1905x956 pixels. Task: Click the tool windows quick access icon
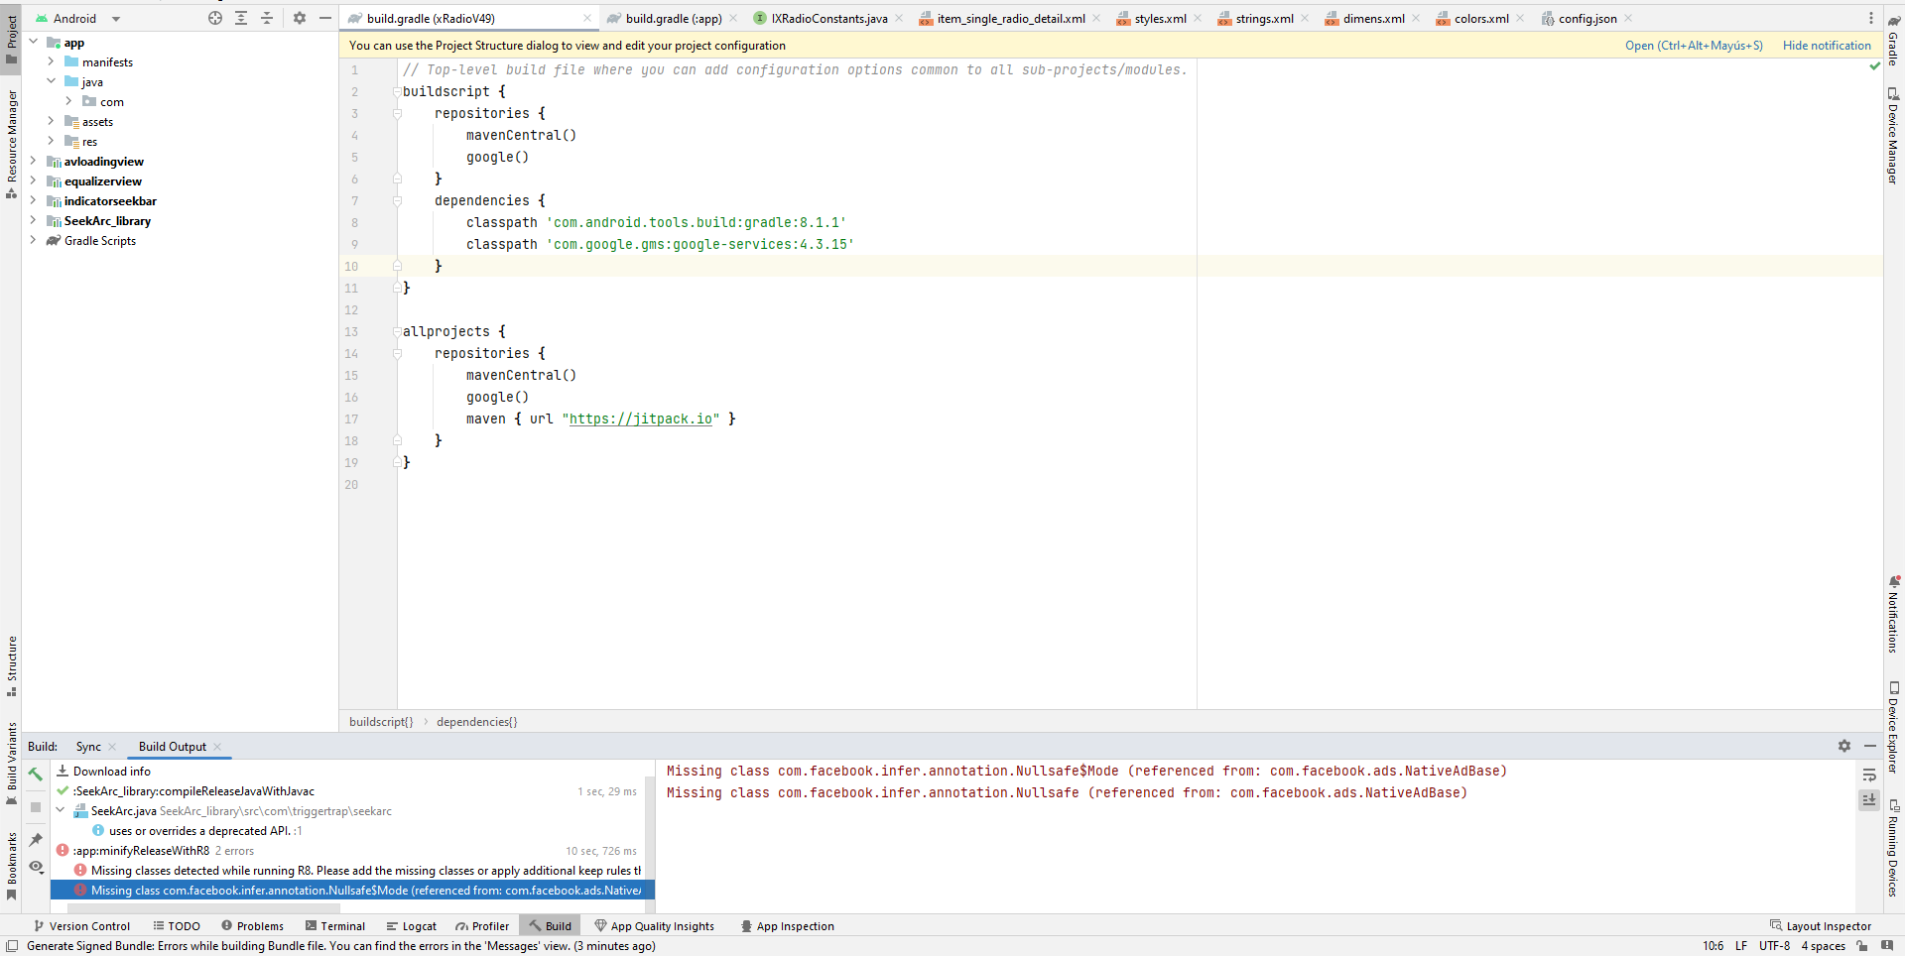[x=12, y=946]
